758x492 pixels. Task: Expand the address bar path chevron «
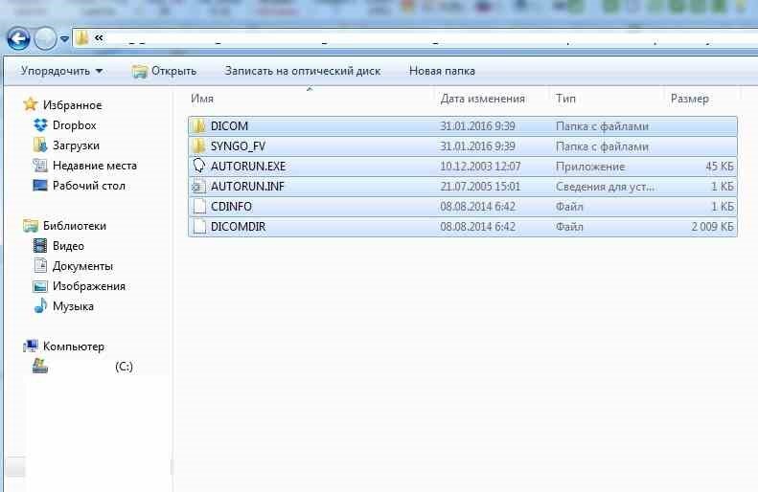tap(99, 37)
